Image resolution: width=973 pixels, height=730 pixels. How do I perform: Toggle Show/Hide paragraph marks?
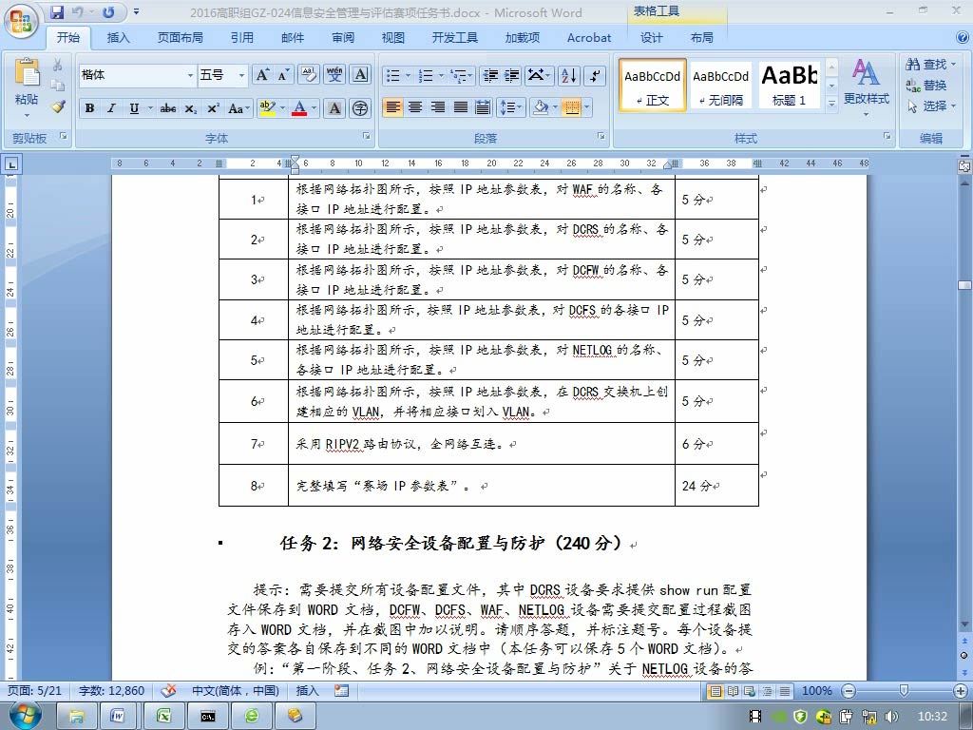[x=595, y=75]
